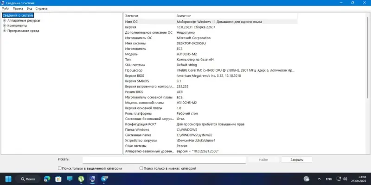Toggle "Поиск только в именах категорий" checkbox

click(141, 168)
